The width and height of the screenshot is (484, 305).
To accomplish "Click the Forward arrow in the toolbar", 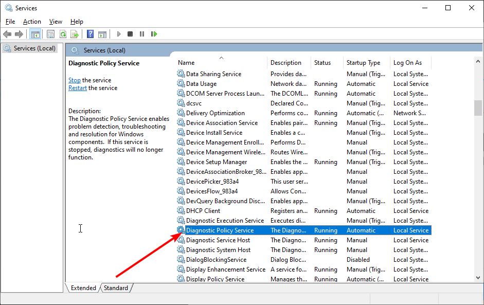I will (19, 34).
